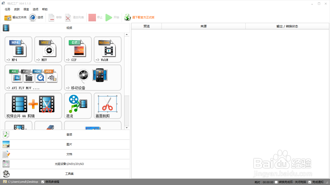Open the 帮助 menu
This screenshot has width=330, height=185.
pyautogui.click(x=45, y=9)
